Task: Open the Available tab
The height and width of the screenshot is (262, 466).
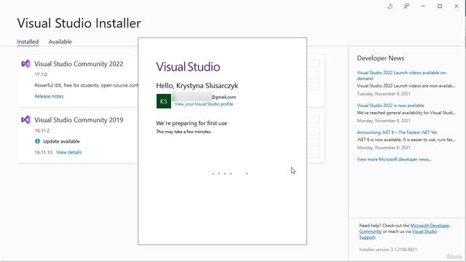Action: point(60,41)
